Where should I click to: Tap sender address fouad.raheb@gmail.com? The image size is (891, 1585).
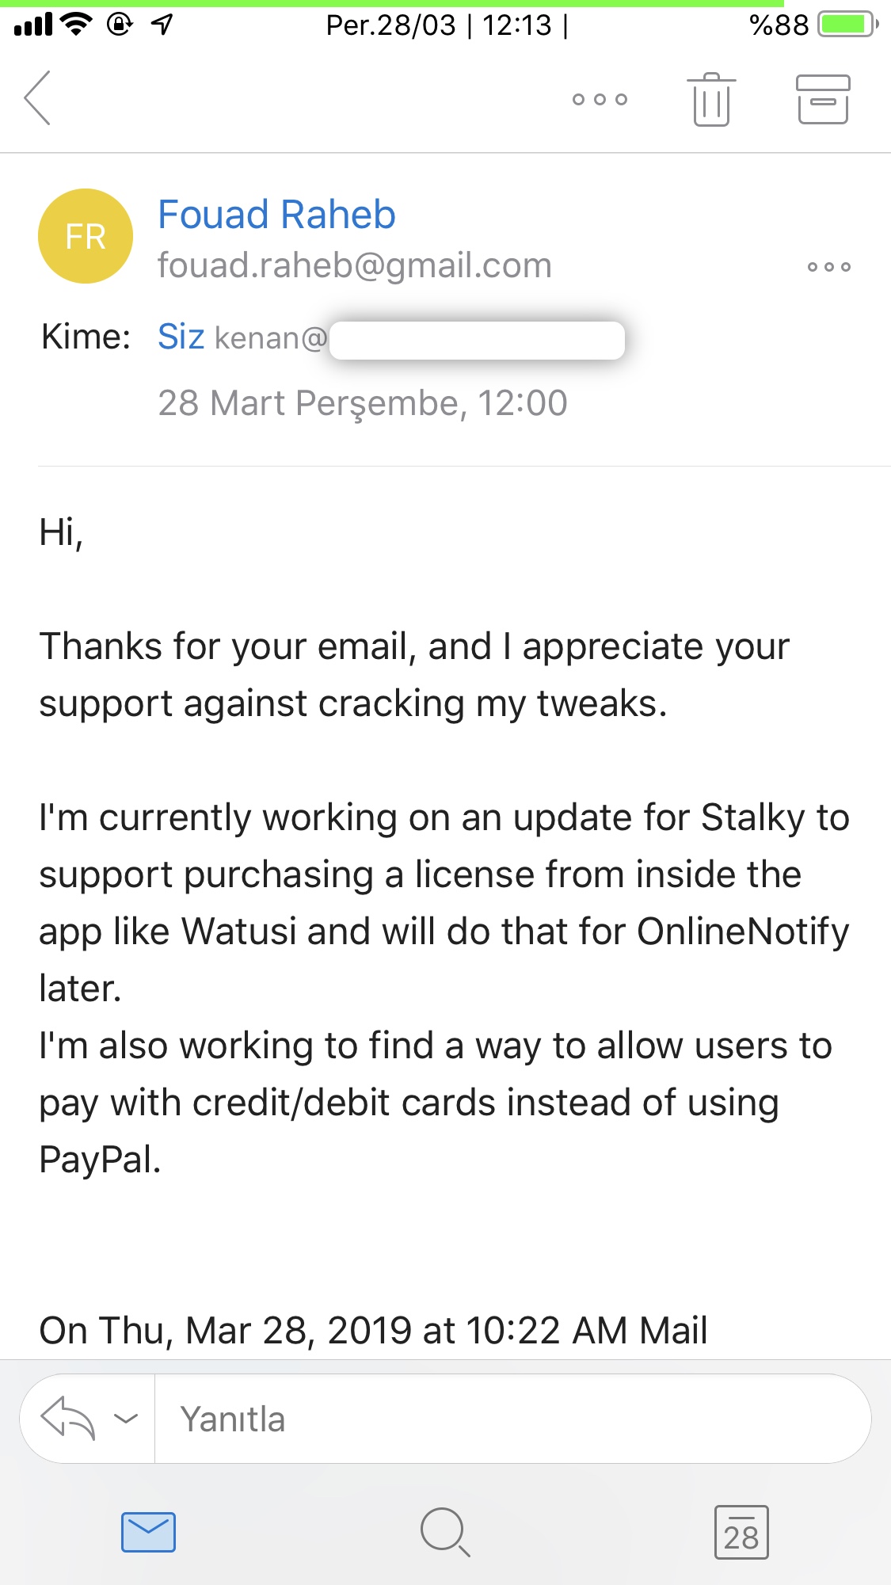354,265
